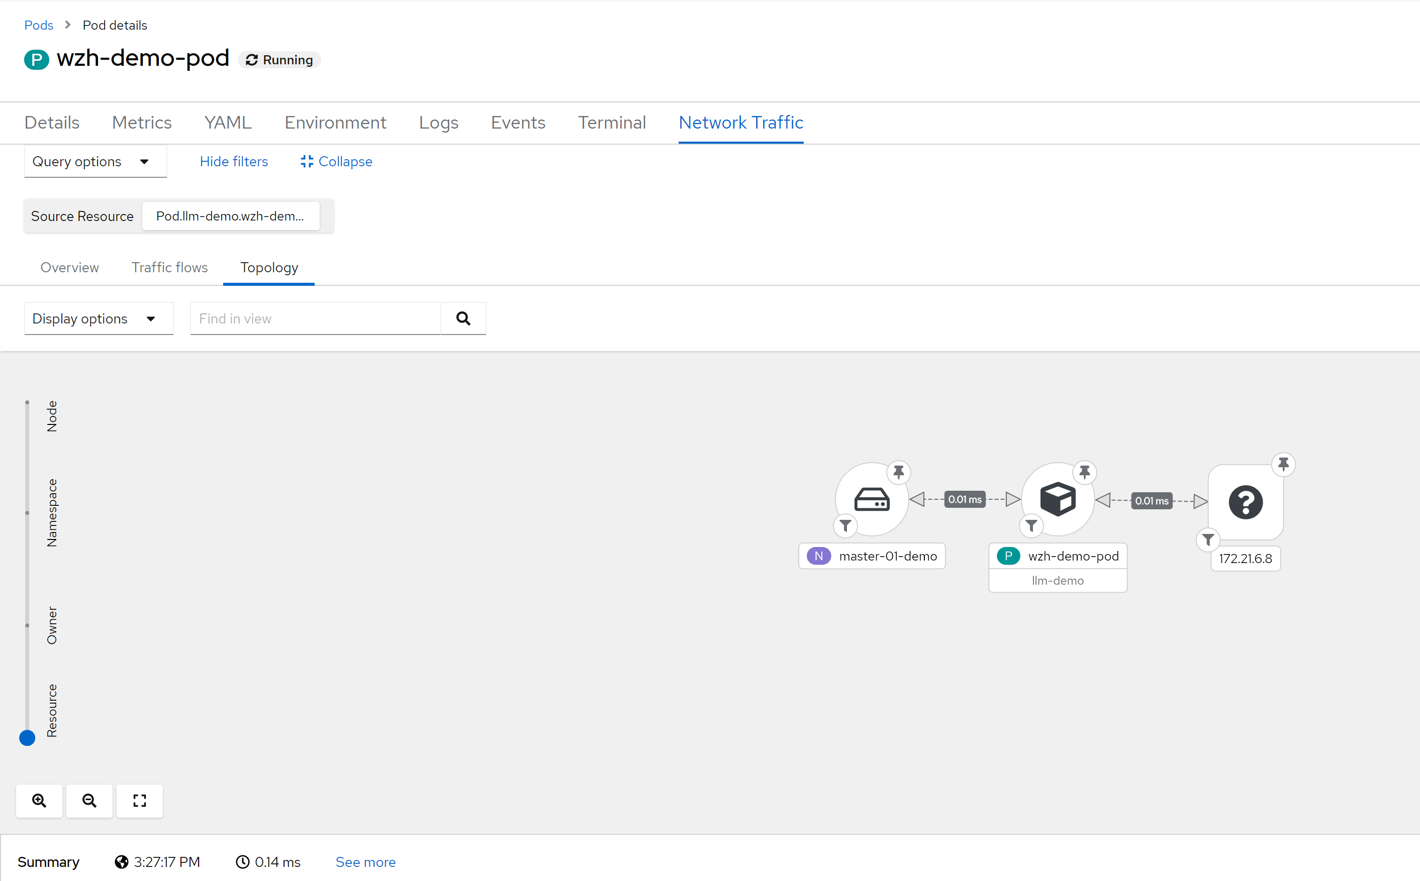Set scope slider to Namespace level

(x=27, y=513)
